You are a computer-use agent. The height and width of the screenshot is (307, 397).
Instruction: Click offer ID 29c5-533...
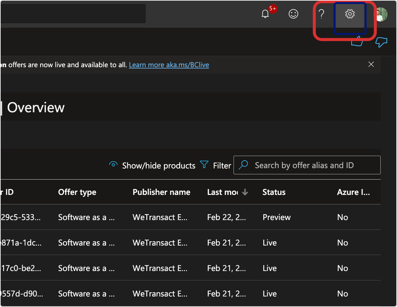[x=21, y=217]
